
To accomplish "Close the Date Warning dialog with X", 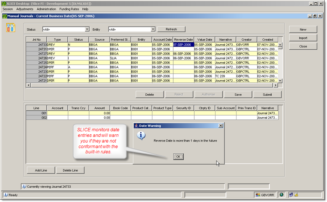I will pyautogui.click(x=220, y=126).
